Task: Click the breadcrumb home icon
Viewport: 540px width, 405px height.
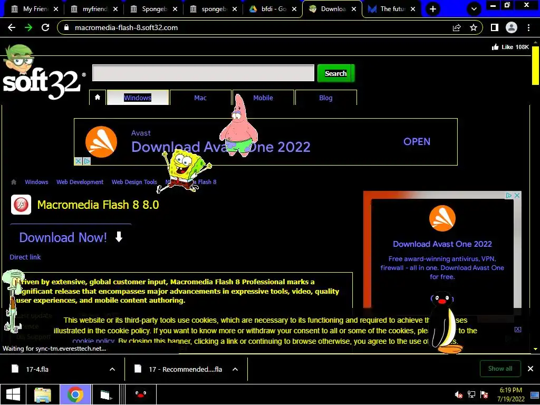Action: [14, 182]
